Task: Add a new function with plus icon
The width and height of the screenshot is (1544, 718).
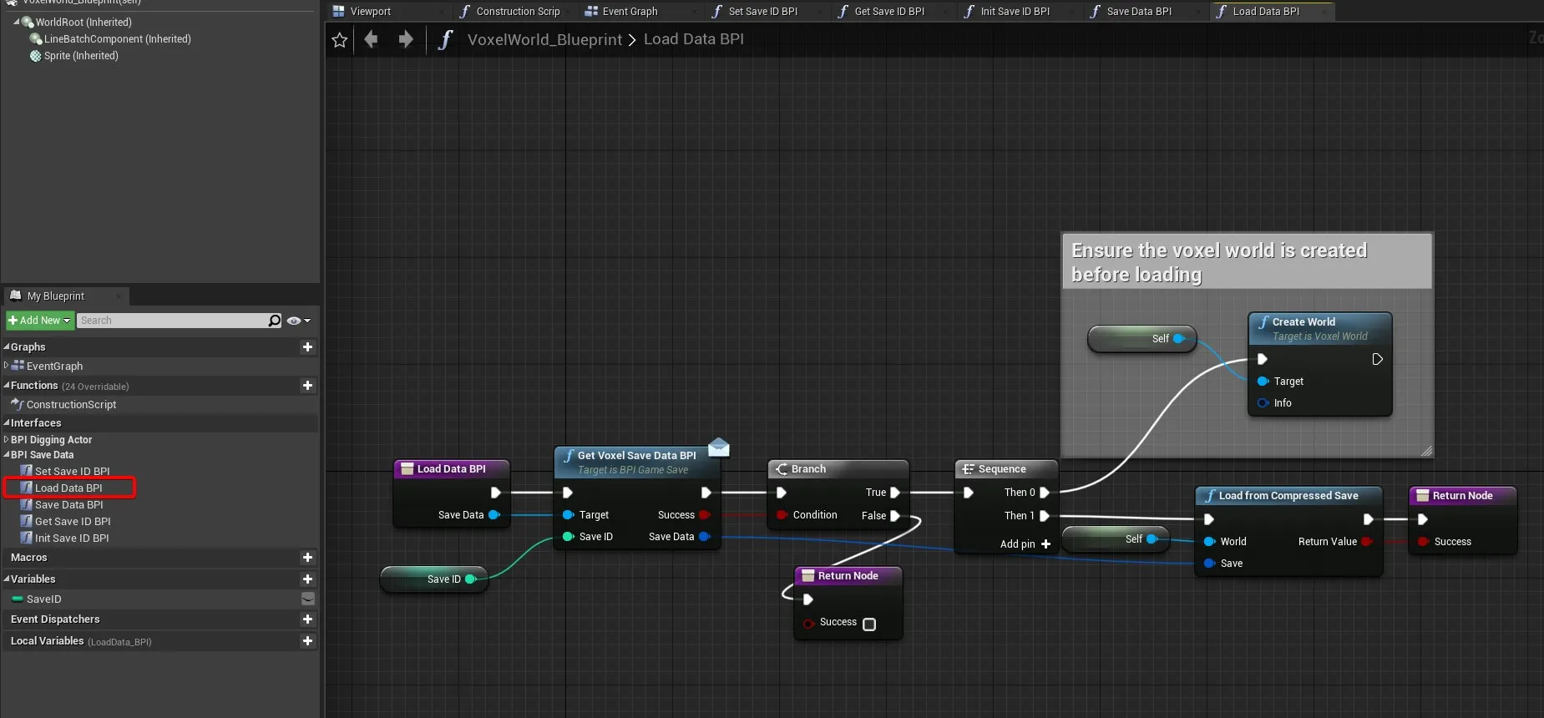Action: click(307, 386)
